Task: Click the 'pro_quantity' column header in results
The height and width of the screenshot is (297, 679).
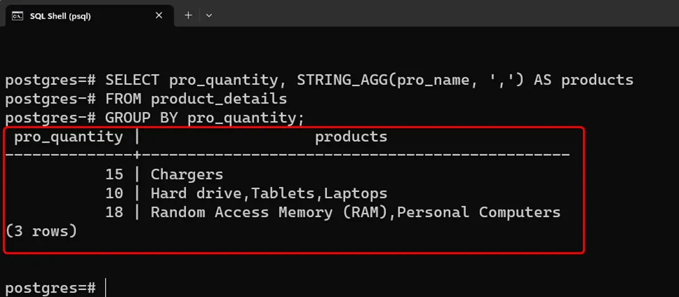Action: coord(68,137)
